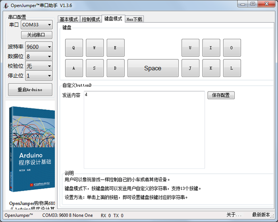Maximize the OpenJumper window
The width and height of the screenshot is (278, 222).
(x=253, y=4)
